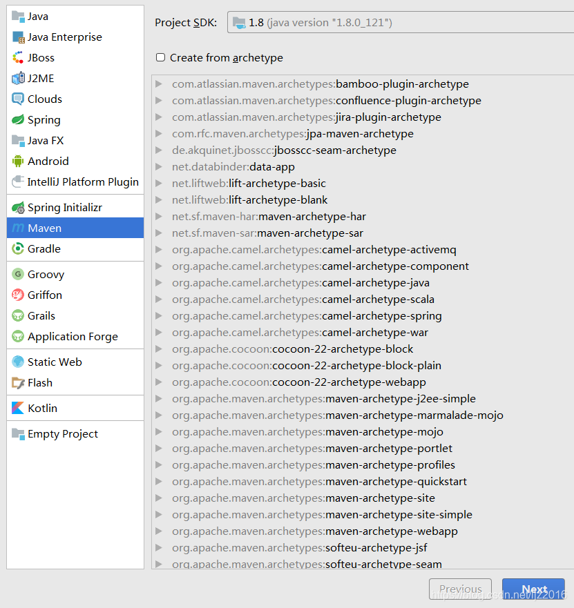The image size is (574, 608).
Task: Expand maven-archetype-webapp arrow
Action: coord(159,531)
